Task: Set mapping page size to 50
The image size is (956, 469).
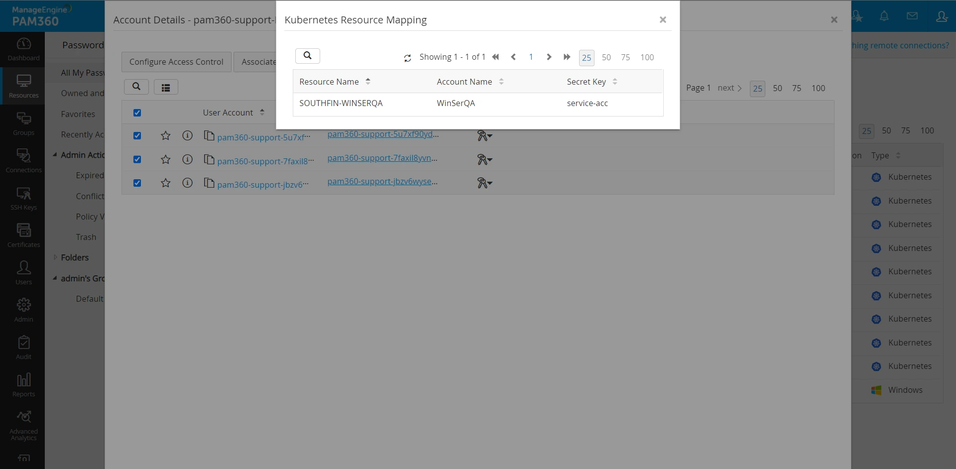Action: coord(606,57)
